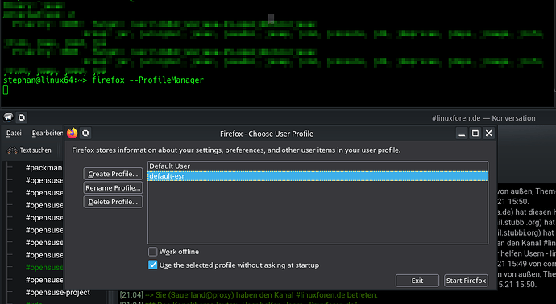This screenshot has width=556, height=304.
Task: Uncheck Use the selected profile without asking
Action: pos(153,265)
